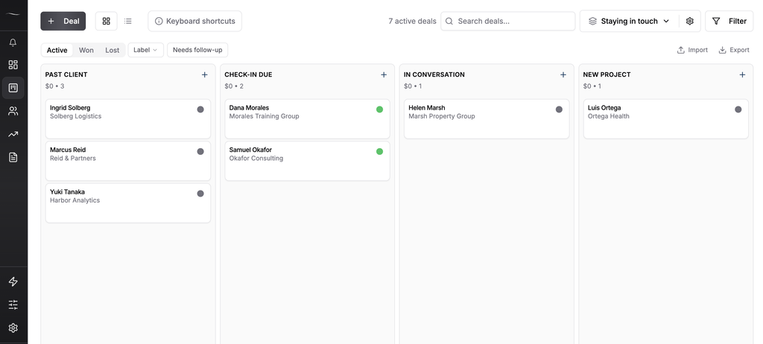Image resolution: width=763 pixels, height=344 pixels.
Task: Open the Filter panel
Action: coord(729,21)
